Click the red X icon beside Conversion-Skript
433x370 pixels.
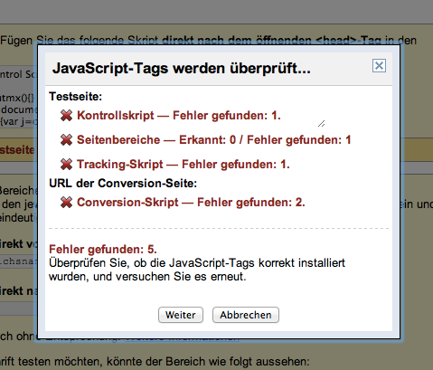tap(66, 203)
